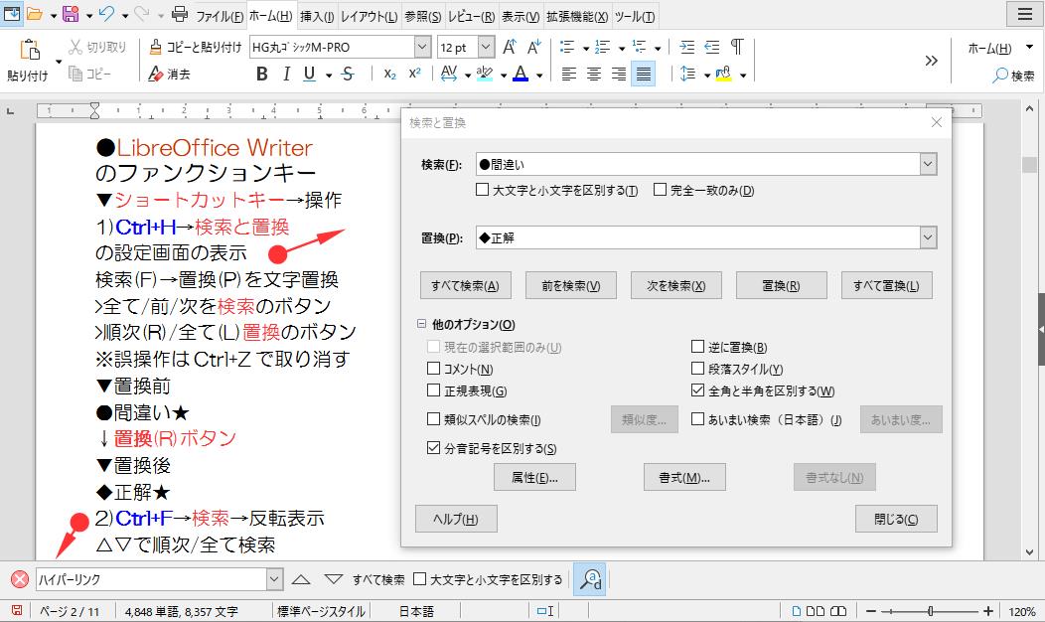1045x622 pixels.
Task: Uncheck 全角と半角を区別する
Action: click(697, 390)
